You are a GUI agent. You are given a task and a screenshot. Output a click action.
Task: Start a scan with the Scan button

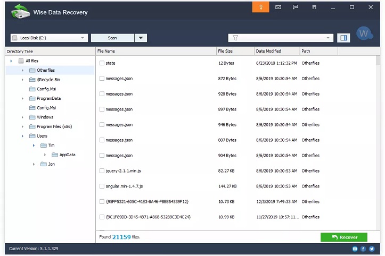(112, 38)
